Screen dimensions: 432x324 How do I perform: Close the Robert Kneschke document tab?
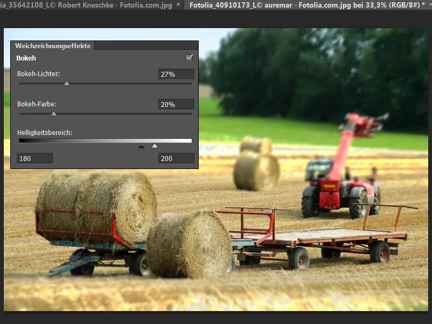pyautogui.click(x=178, y=4)
